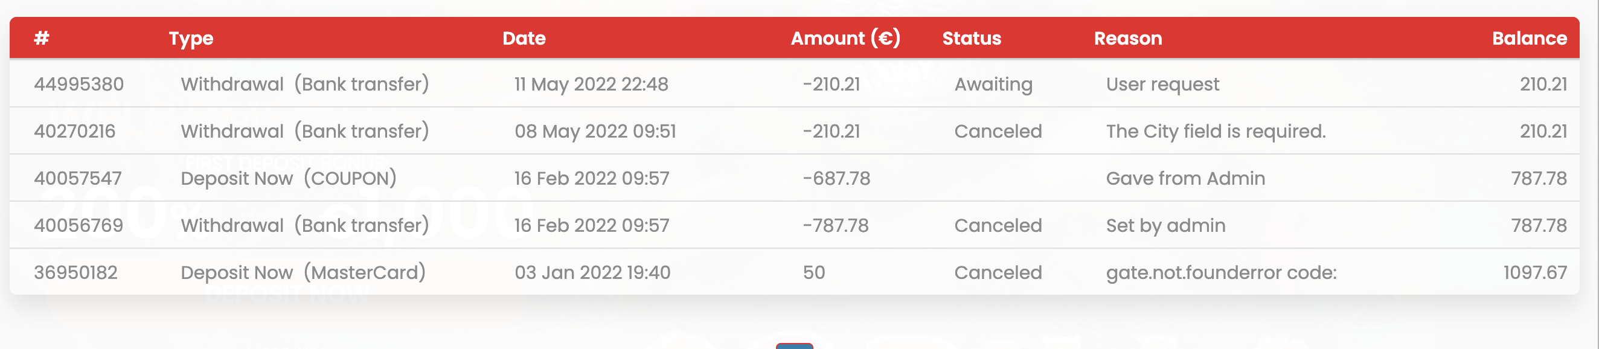The height and width of the screenshot is (349, 1599).
Task: Click the blue button below the table
Action: click(x=794, y=346)
